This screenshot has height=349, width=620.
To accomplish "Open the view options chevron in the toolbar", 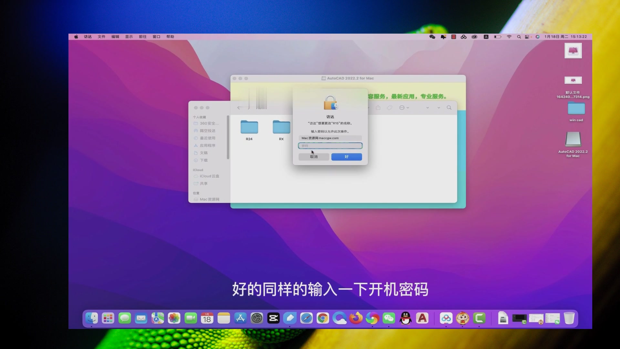I will 439,108.
